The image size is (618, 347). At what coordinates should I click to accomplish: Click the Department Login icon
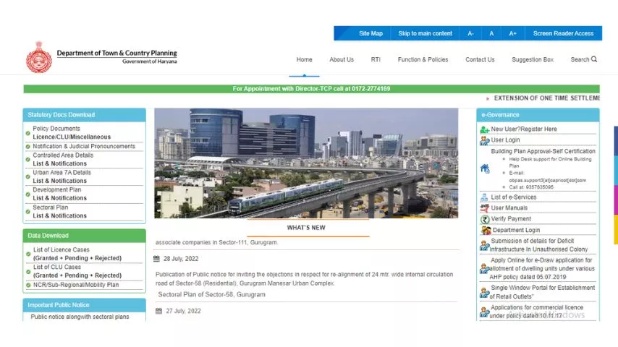[x=485, y=230]
